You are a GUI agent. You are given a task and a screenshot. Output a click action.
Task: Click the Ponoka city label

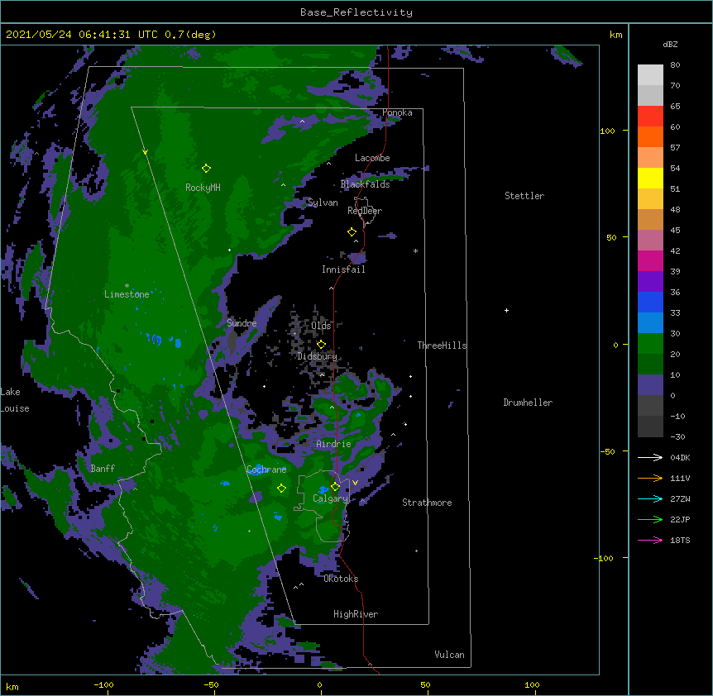(397, 112)
